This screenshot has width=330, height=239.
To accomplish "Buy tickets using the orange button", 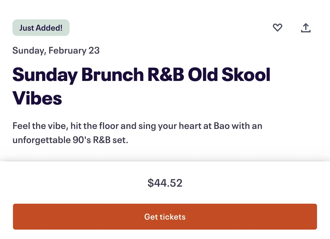I will pyautogui.click(x=165, y=217).
